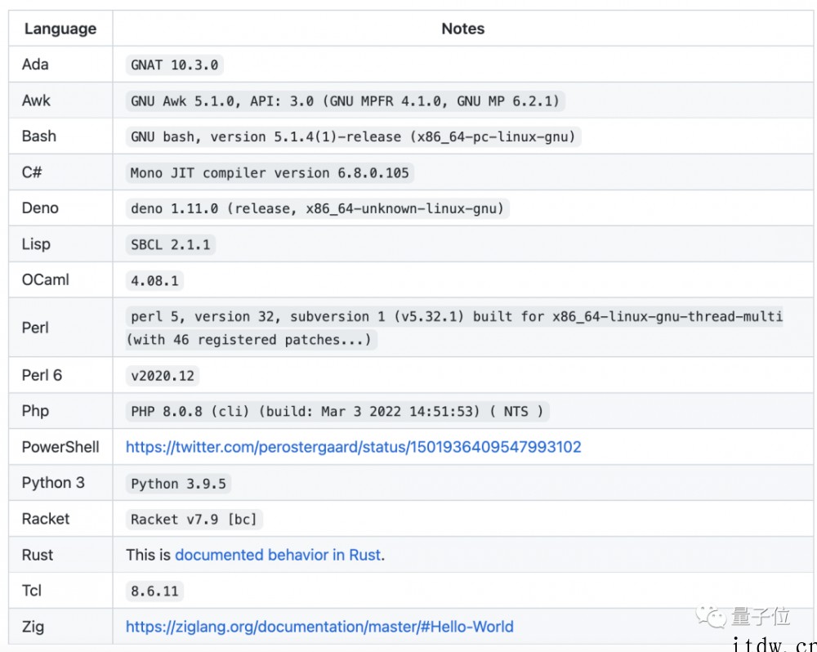Select the 'Bash' language cell
The height and width of the screenshot is (652, 817).
pyautogui.click(x=60, y=136)
